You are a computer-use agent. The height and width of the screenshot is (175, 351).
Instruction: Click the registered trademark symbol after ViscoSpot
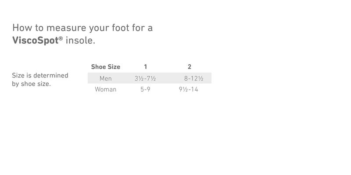coord(61,38)
